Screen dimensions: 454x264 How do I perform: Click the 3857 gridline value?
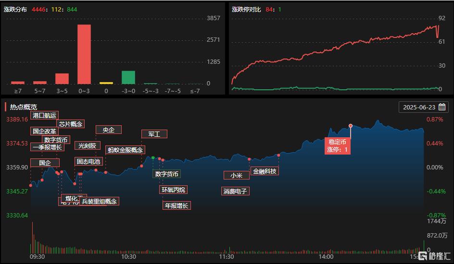coord(214,18)
